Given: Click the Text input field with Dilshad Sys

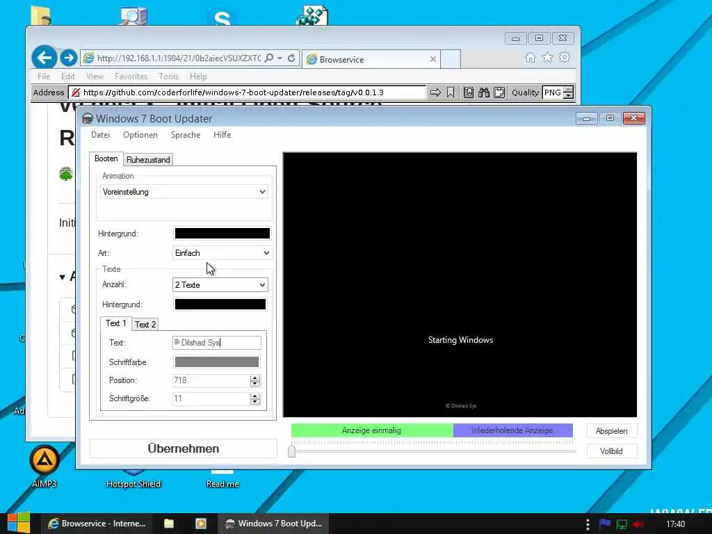Looking at the screenshot, I should pos(217,342).
